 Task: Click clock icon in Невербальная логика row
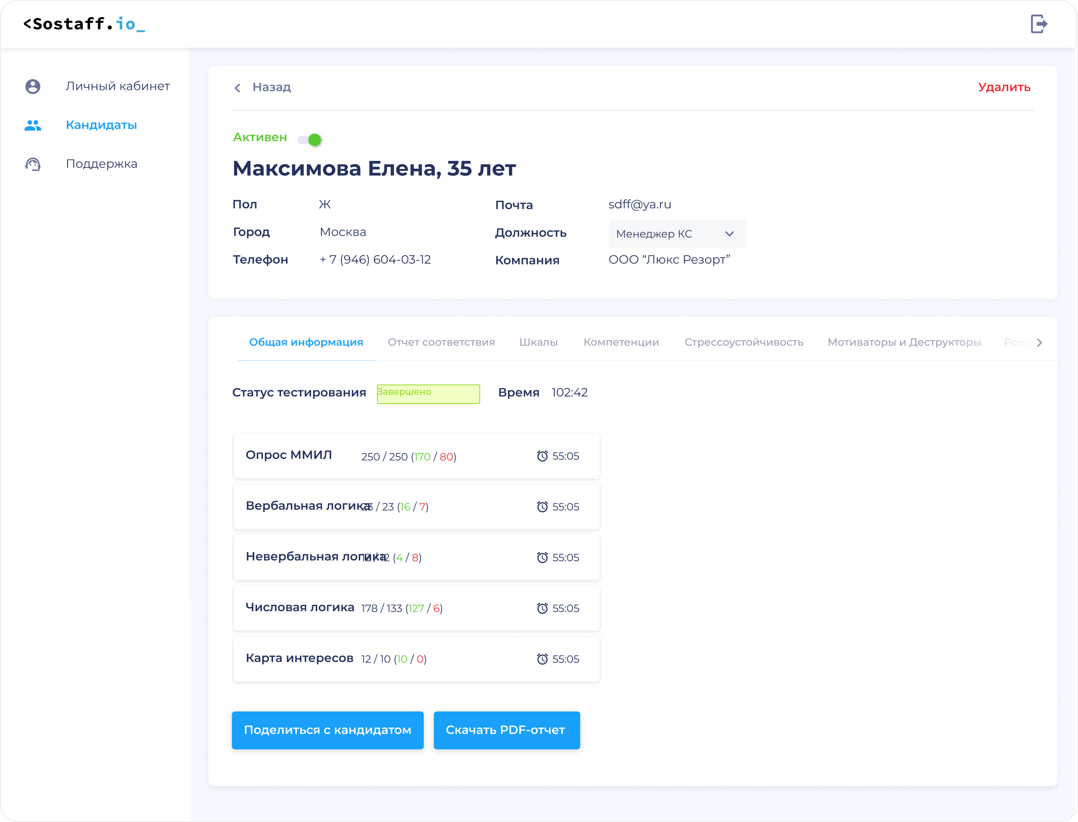pyautogui.click(x=542, y=557)
